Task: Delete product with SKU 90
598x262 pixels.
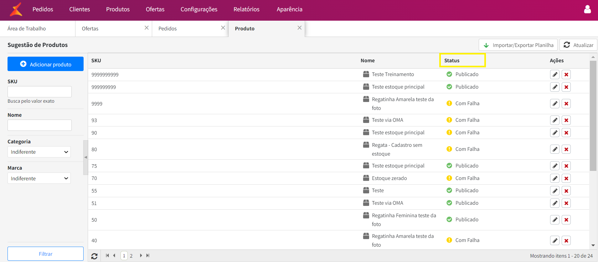Action: coord(566,133)
